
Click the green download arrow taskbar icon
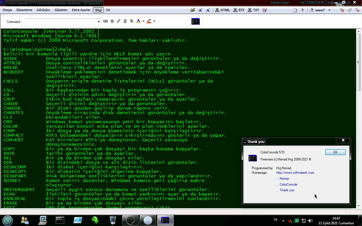(x=95, y=220)
